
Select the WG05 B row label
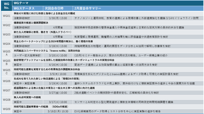point(7,62)
